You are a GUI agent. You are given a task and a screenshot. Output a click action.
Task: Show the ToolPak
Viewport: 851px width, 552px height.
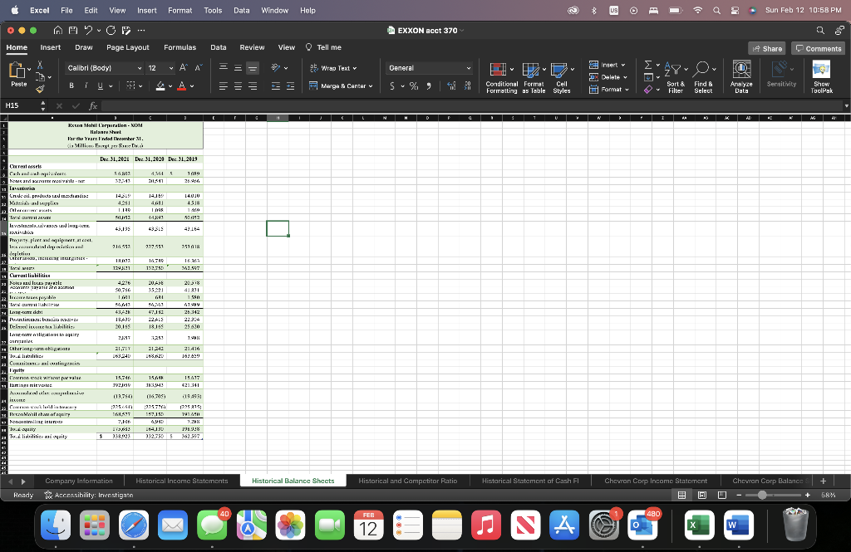tap(821, 77)
